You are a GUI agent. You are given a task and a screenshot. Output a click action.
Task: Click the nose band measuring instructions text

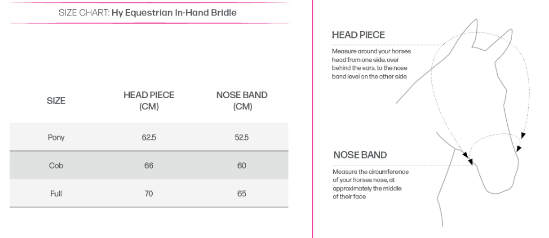371,184
